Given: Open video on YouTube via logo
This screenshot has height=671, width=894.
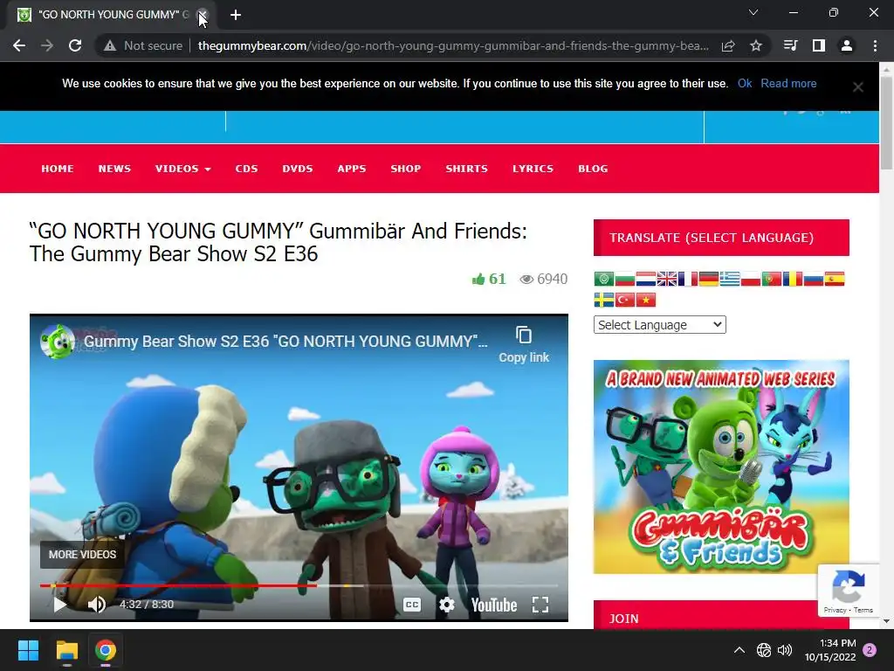Looking at the screenshot, I should point(494,605).
